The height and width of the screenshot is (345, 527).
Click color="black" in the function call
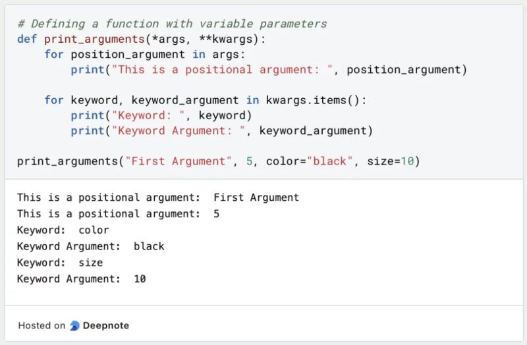(x=308, y=161)
